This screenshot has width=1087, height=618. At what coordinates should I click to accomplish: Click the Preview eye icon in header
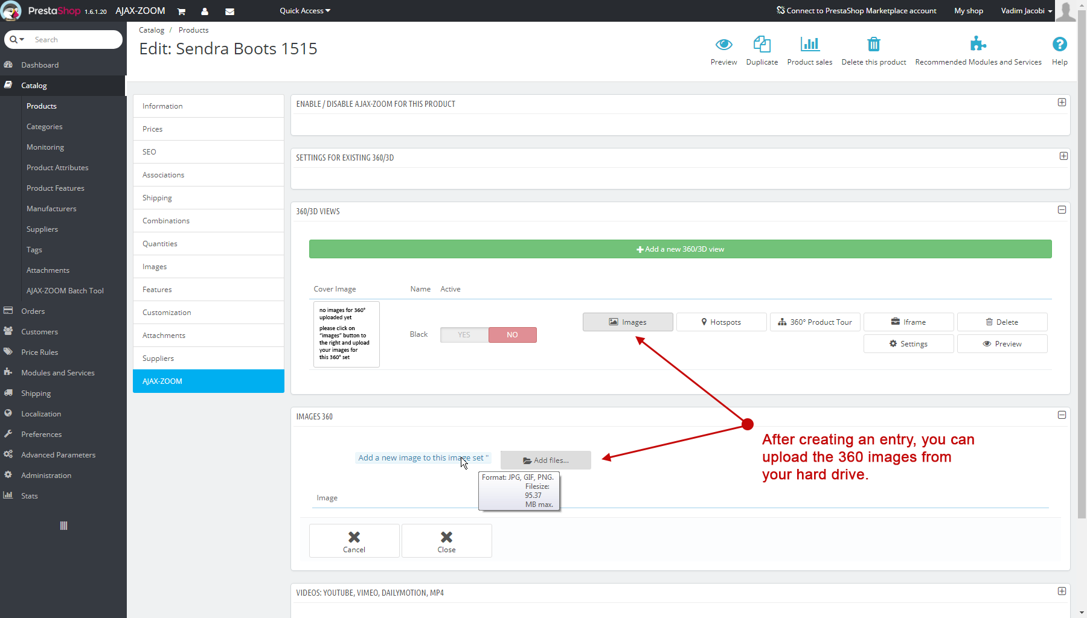coord(723,44)
